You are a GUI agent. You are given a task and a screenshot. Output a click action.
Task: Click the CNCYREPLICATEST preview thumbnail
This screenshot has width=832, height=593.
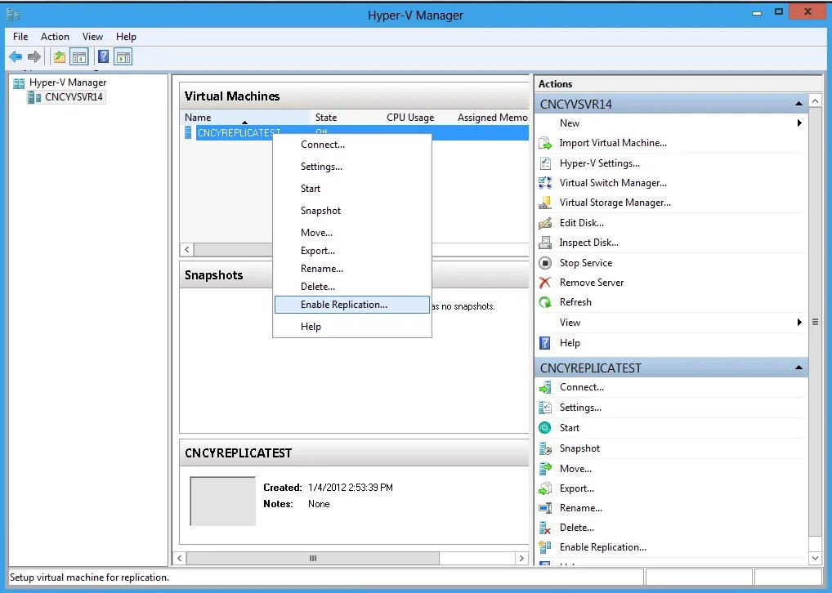tap(223, 502)
